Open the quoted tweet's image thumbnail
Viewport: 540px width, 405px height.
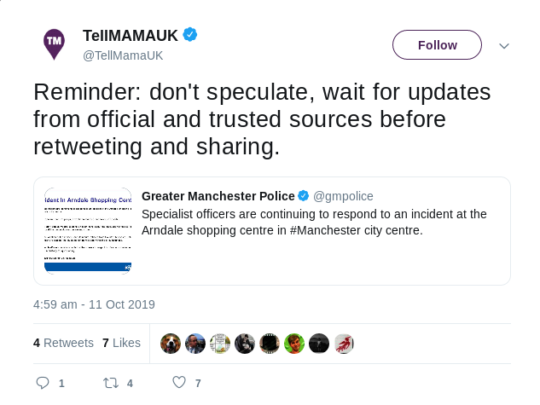88,230
